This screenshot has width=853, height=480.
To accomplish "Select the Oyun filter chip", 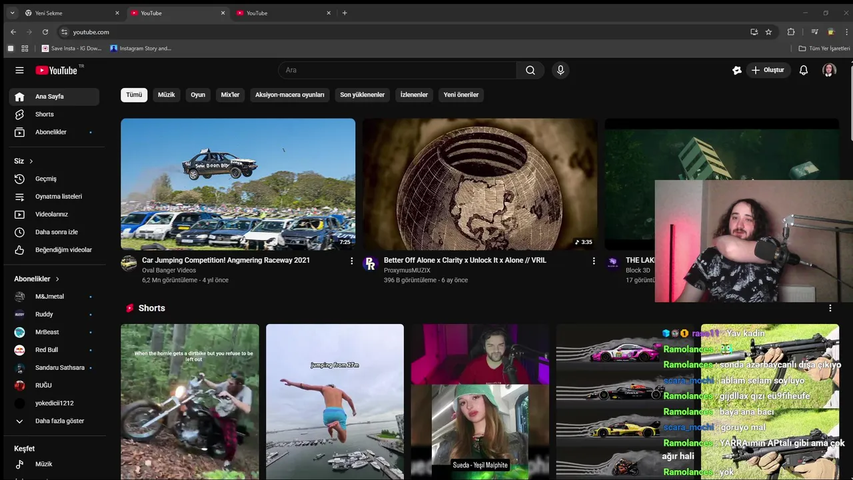I will (198, 95).
